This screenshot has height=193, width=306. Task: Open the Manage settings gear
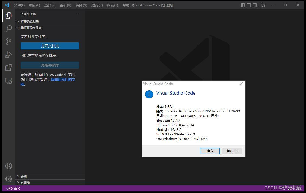8,179
